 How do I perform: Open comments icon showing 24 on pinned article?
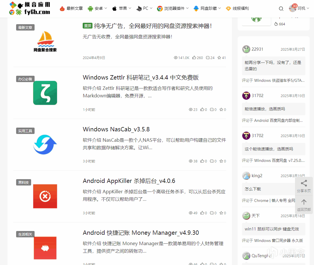pyautogui.click(x=210, y=58)
